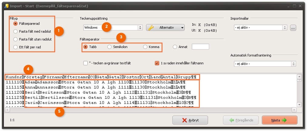Click the Föregående button
This screenshot has width=308, height=132.
(x=241, y=120)
